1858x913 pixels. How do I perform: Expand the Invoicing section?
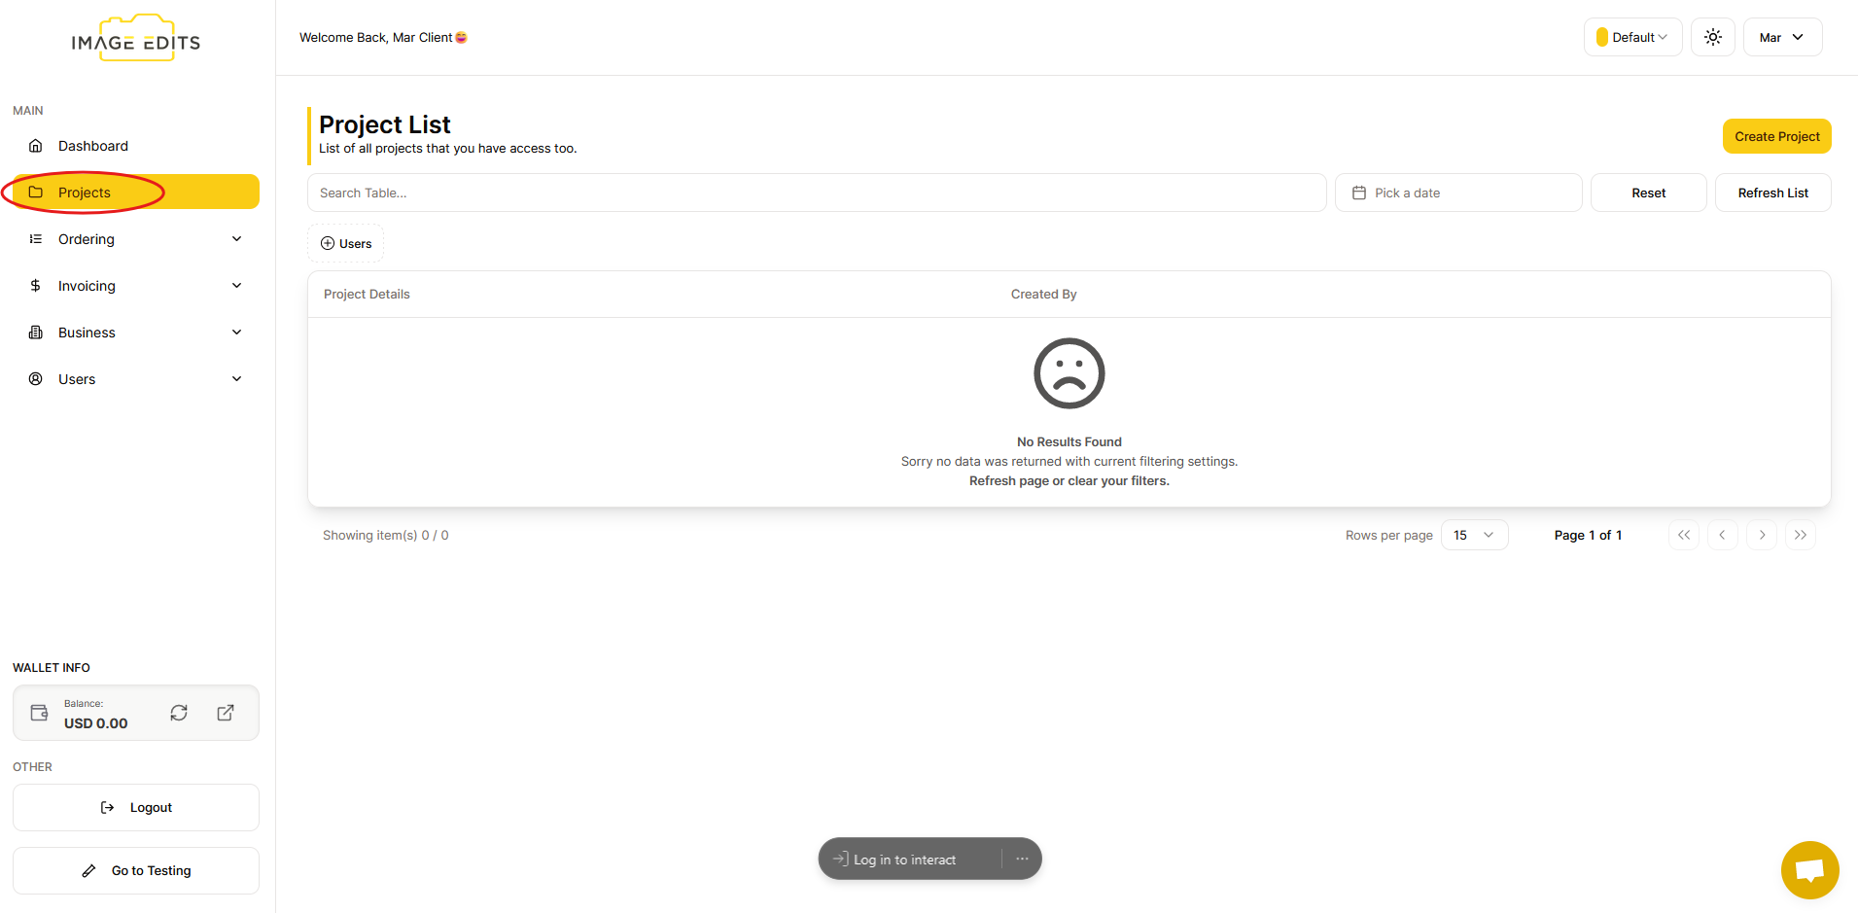pyautogui.click(x=136, y=286)
